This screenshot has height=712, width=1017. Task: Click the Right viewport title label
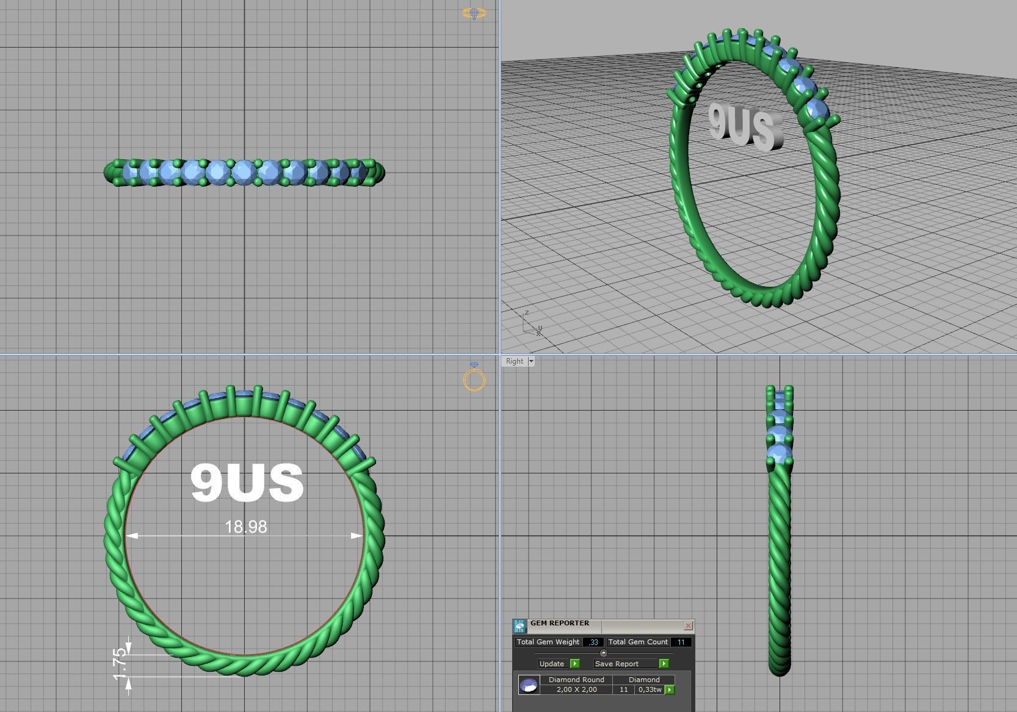[515, 361]
